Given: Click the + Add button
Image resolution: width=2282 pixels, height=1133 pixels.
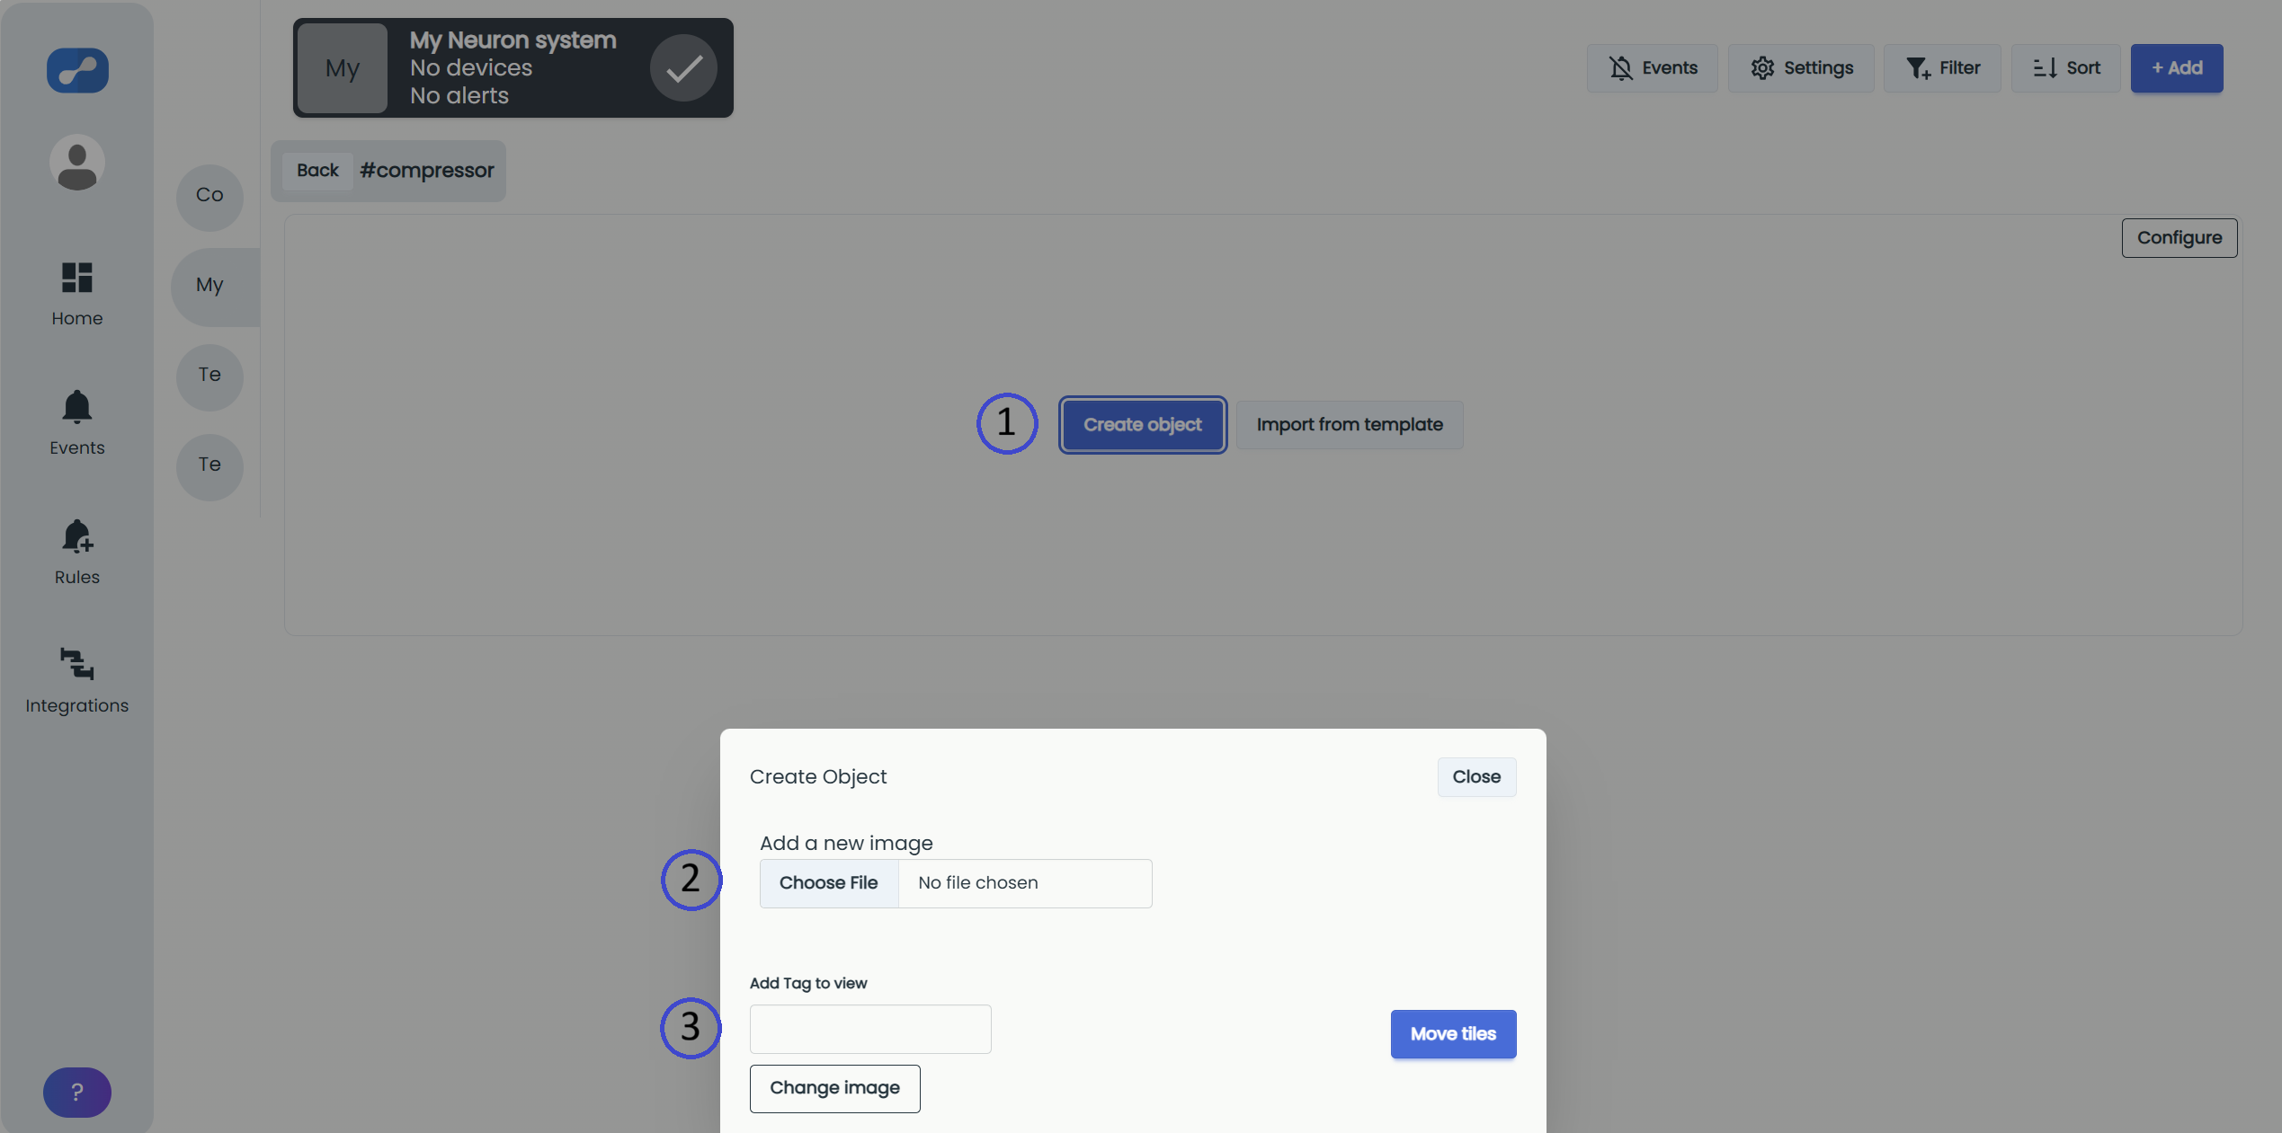Looking at the screenshot, I should (2177, 68).
